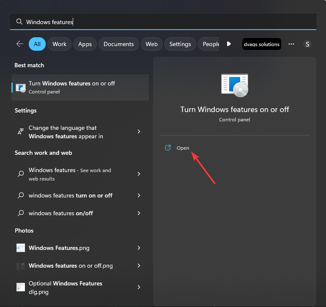This screenshot has height=307, width=326.
Task: Click the search magnifier icon in search box
Action: click(19, 22)
